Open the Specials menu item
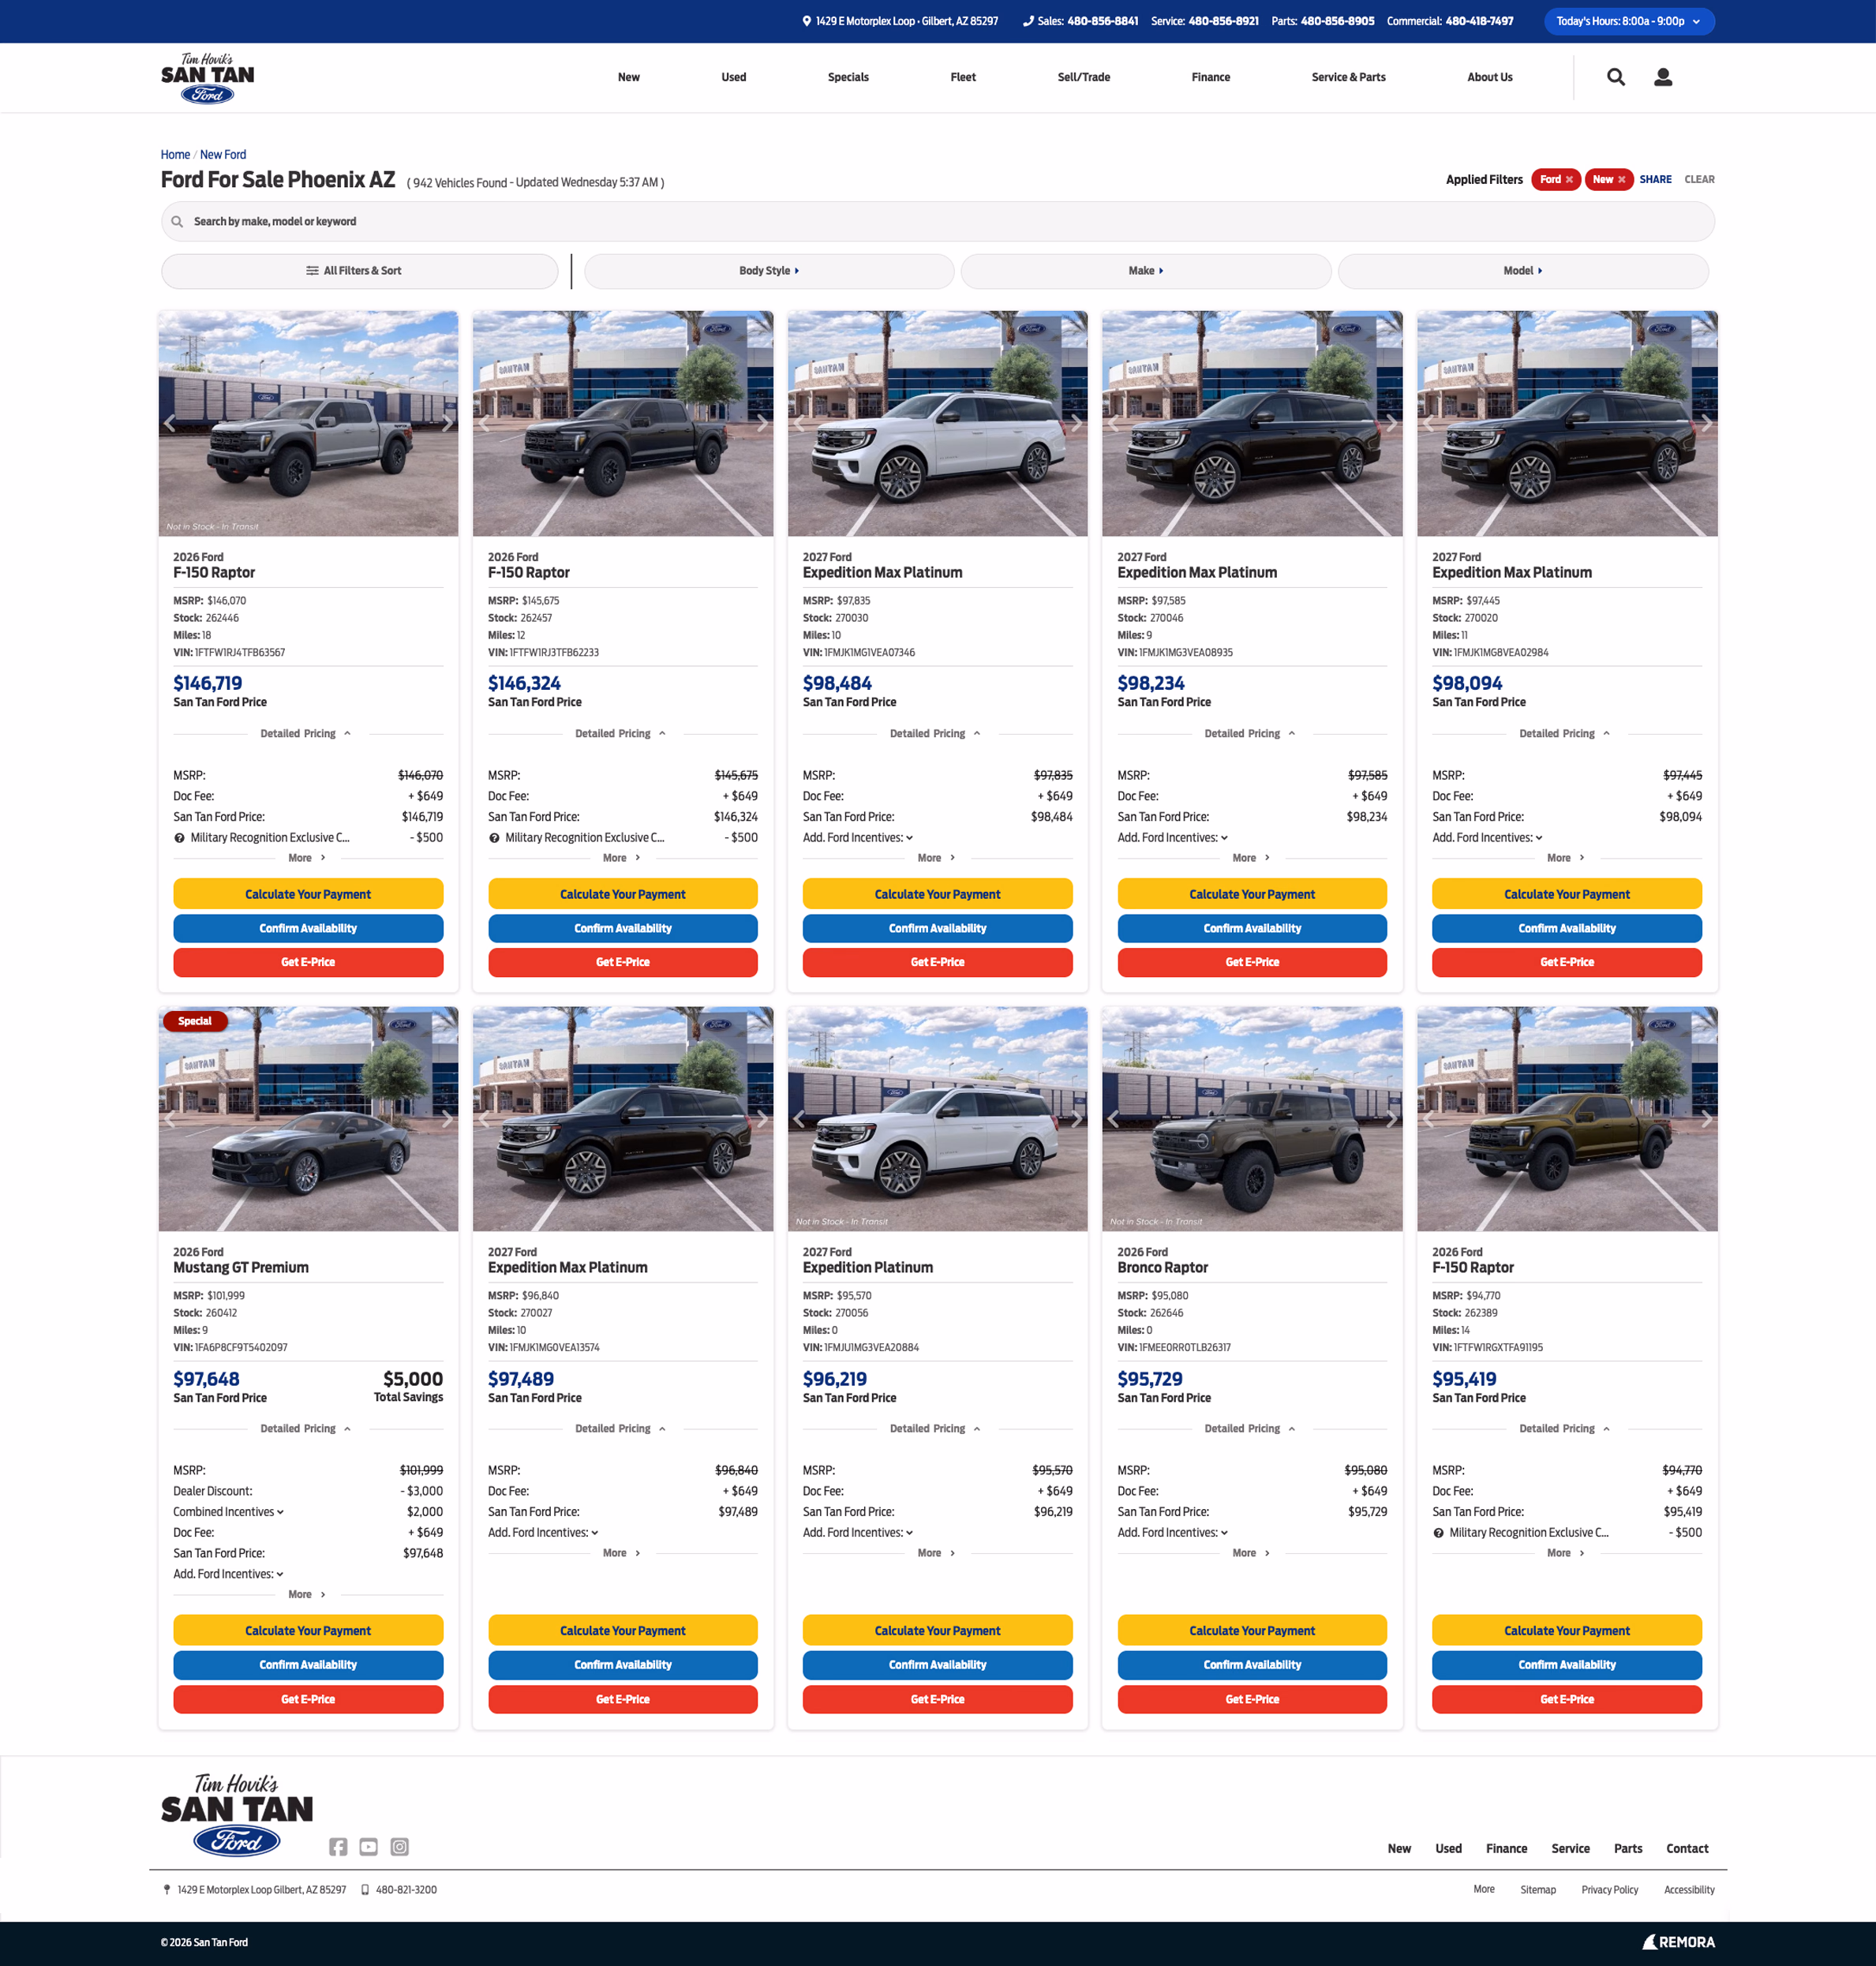Viewport: 1876px width, 1966px height. coord(848,77)
